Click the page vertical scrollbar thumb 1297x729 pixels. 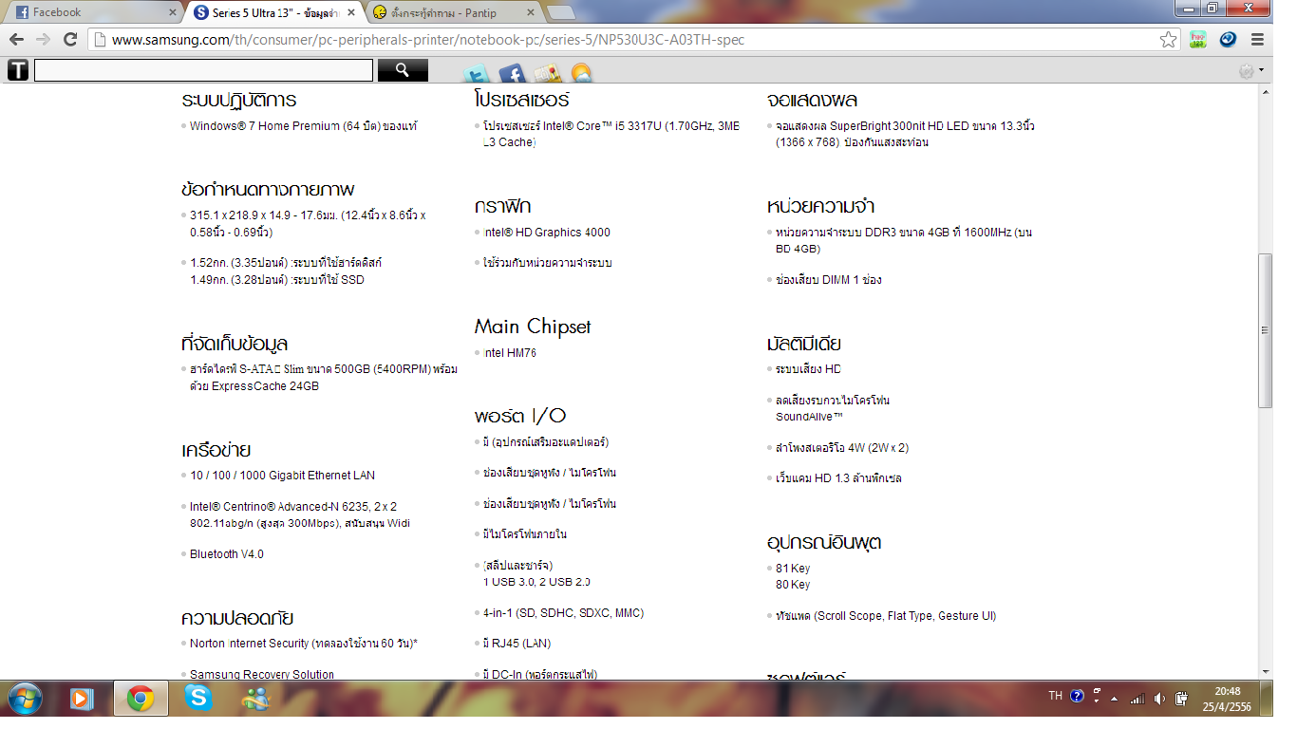1265,330
